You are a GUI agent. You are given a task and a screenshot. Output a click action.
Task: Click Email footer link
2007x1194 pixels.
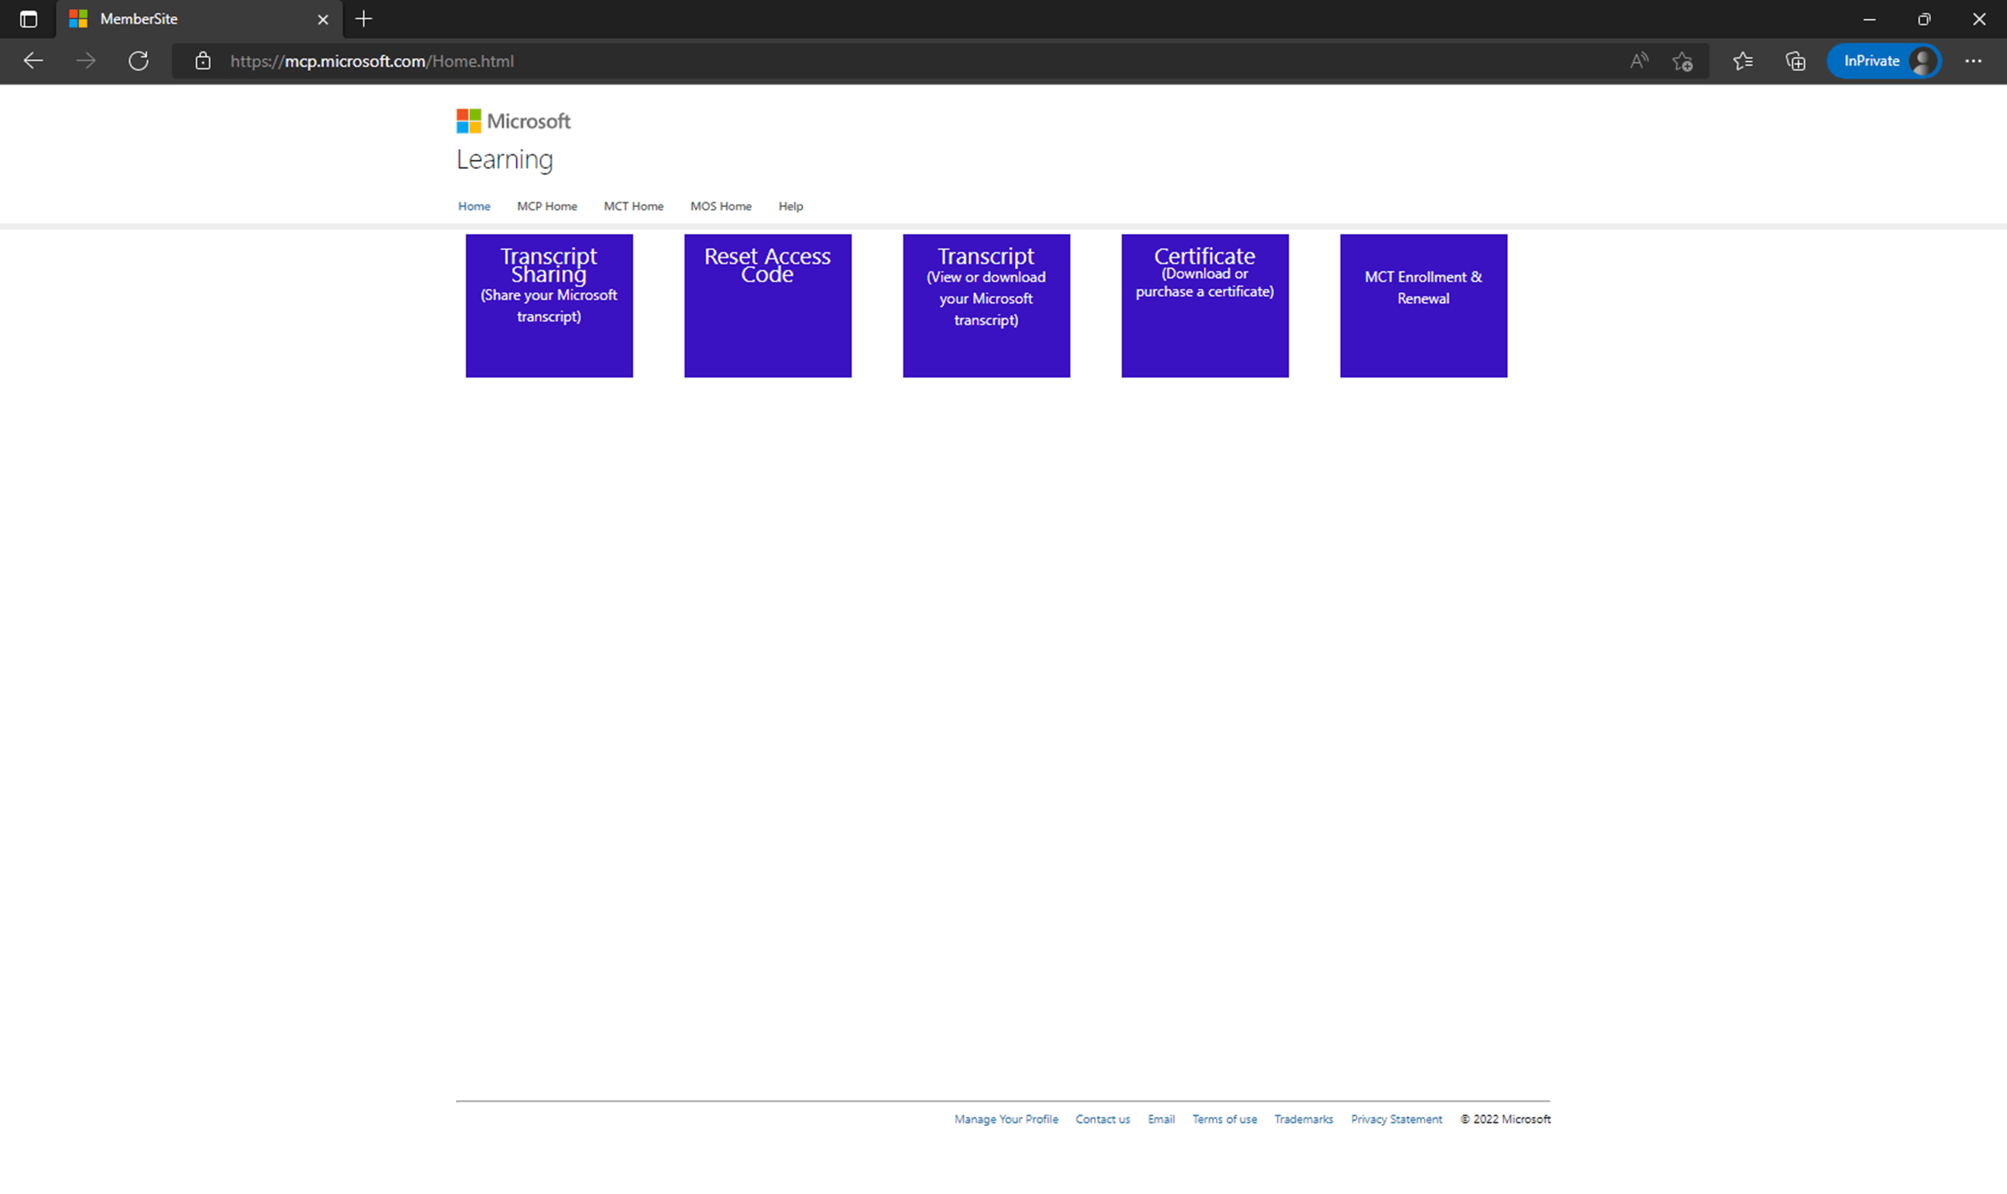(x=1161, y=1119)
